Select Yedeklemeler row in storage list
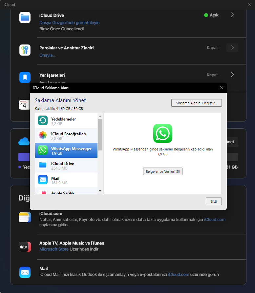This screenshot has height=293, width=255. tap(66, 121)
